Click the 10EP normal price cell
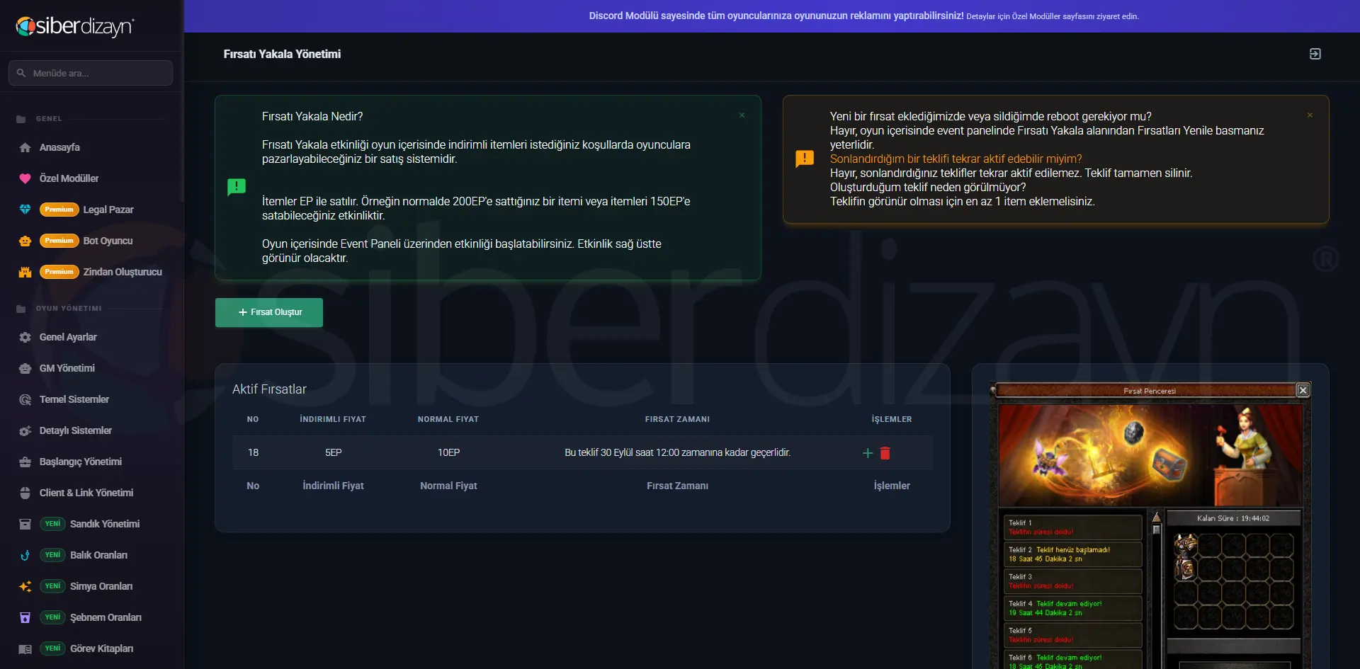1360x669 pixels. point(448,453)
